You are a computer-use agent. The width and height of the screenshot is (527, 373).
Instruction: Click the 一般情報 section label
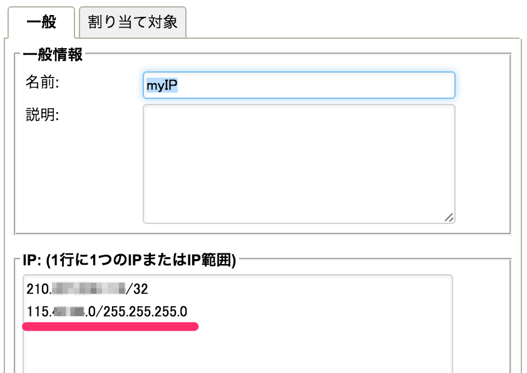click(49, 54)
